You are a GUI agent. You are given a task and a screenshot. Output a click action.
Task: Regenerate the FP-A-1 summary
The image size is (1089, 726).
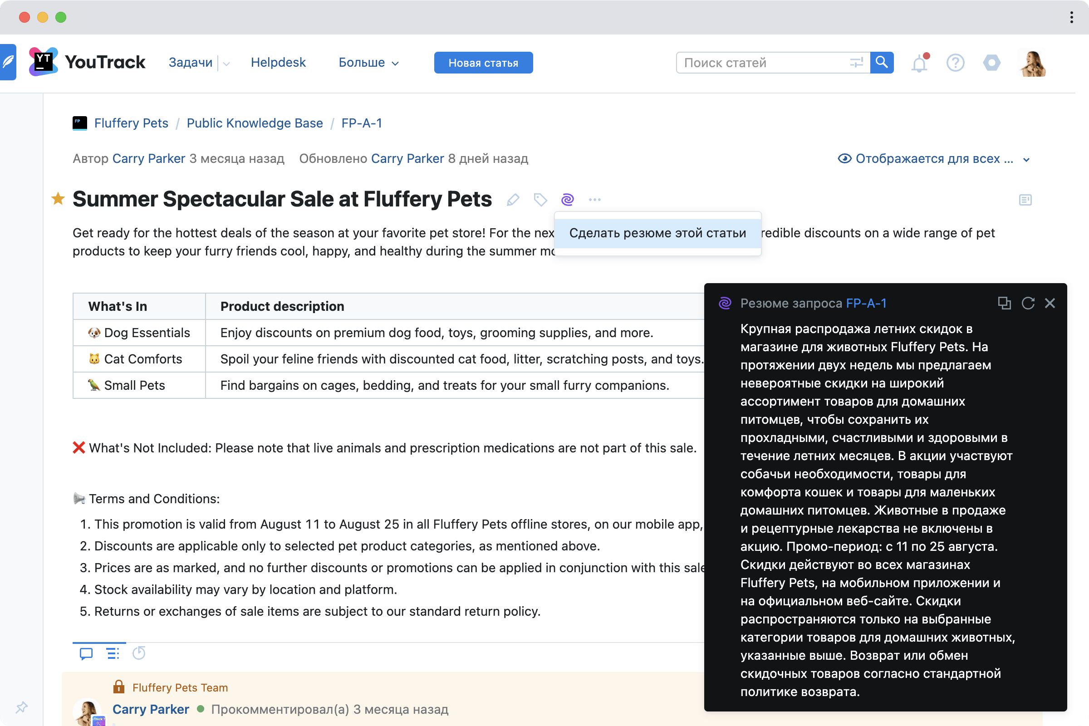(1028, 303)
